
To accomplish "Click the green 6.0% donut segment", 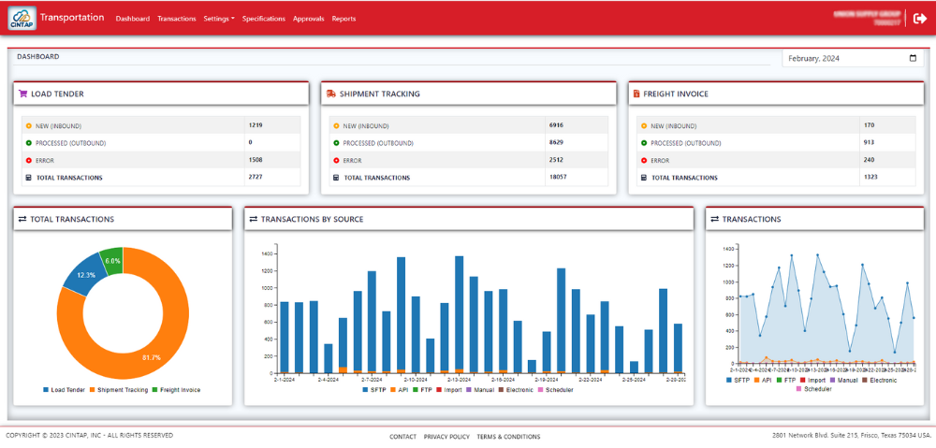I will [x=112, y=261].
